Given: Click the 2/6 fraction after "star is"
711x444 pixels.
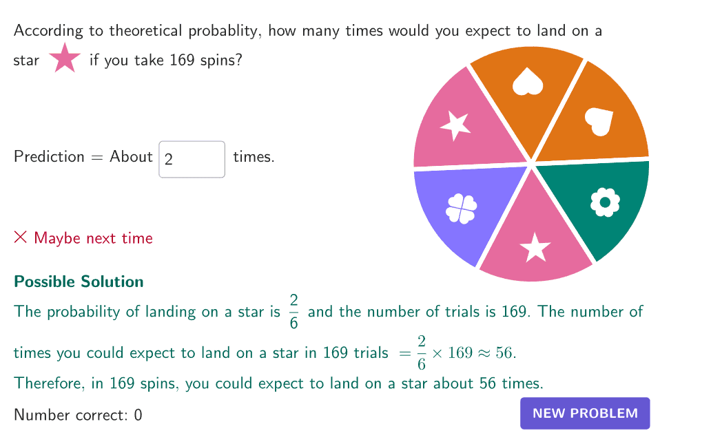Looking at the screenshot, I should pos(293,311).
